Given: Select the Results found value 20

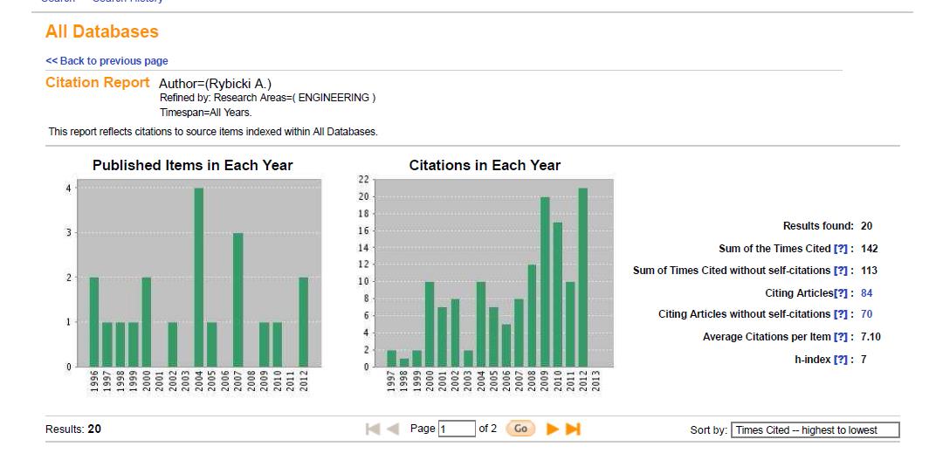Looking at the screenshot, I should tap(867, 226).
